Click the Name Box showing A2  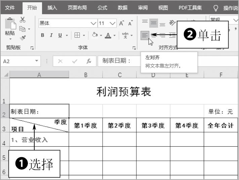(x=21, y=61)
